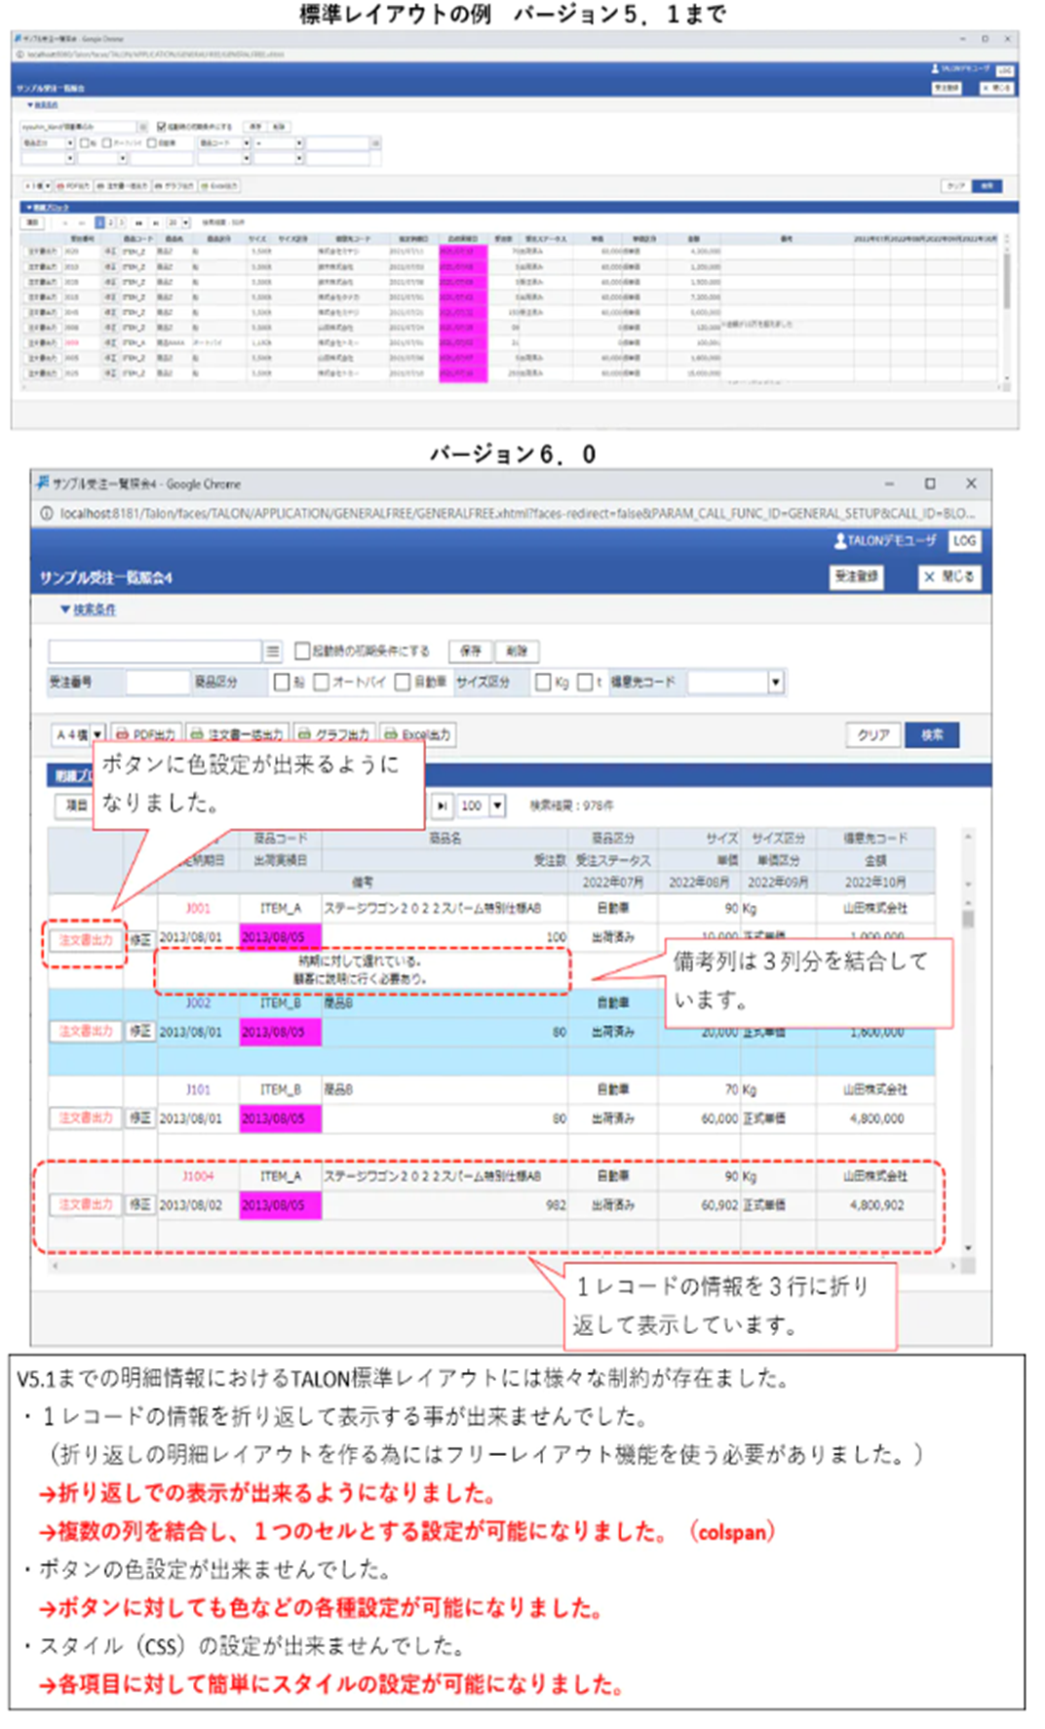Click 注文書出力 button in J002 row
The width and height of the screenshot is (1045, 1729).
[86, 1032]
